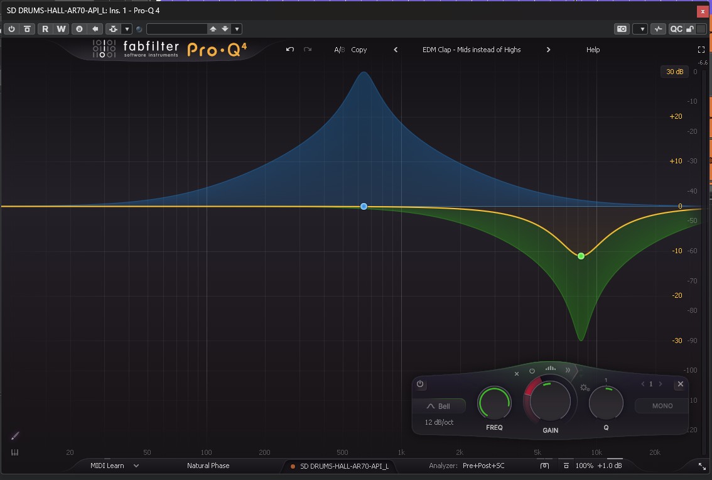
Task: Open the band settings gear icon
Action: coord(585,388)
